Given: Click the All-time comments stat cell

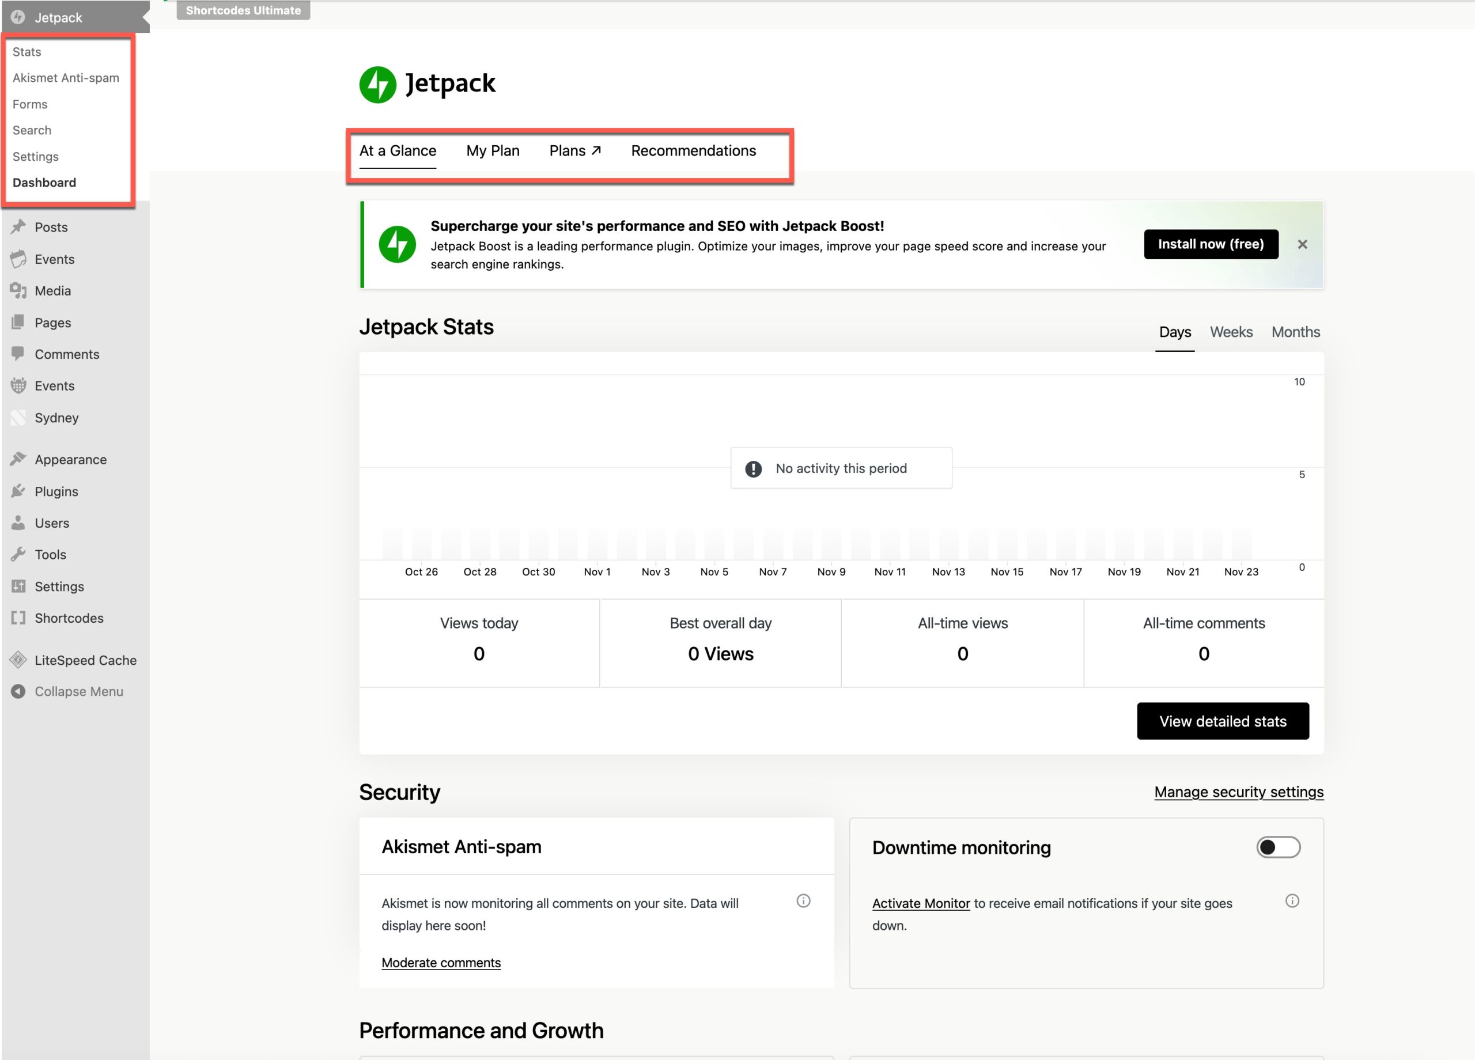Looking at the screenshot, I should pos(1204,642).
